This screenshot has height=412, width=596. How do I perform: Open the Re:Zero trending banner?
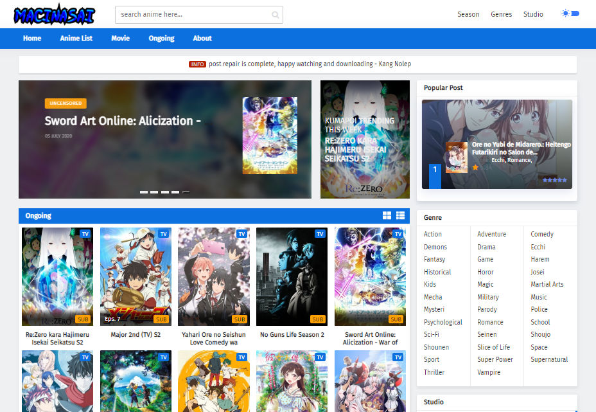click(365, 139)
